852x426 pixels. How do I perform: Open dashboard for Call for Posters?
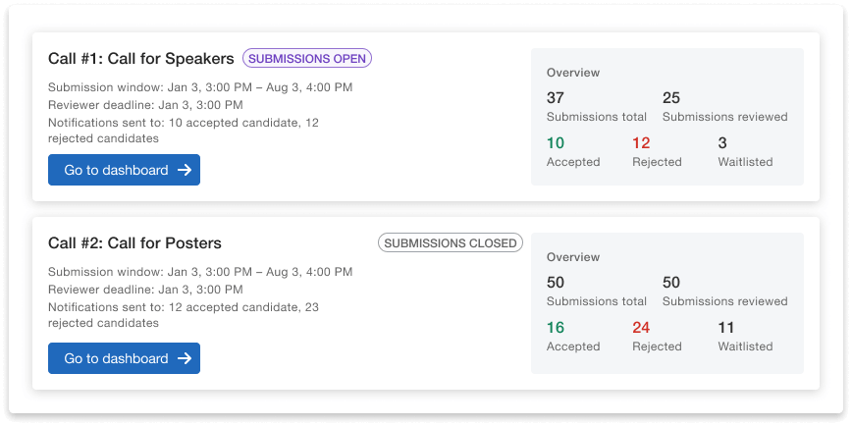[124, 358]
